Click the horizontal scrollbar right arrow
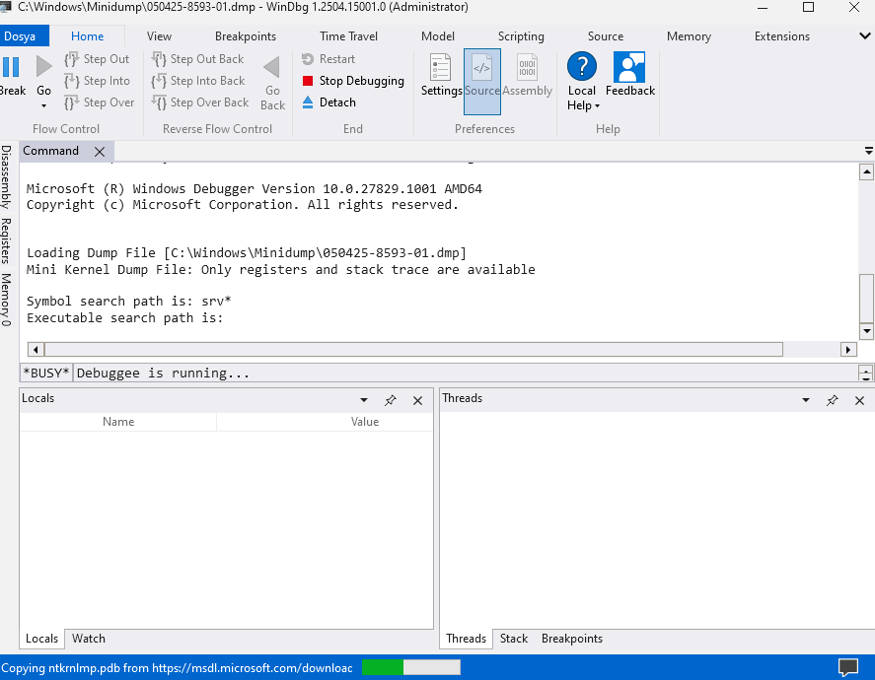875x680 pixels. pos(848,350)
